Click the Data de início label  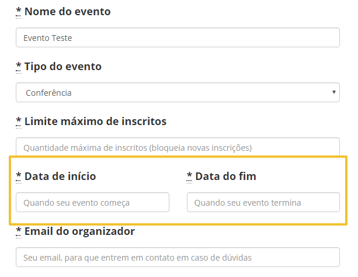pos(60,176)
